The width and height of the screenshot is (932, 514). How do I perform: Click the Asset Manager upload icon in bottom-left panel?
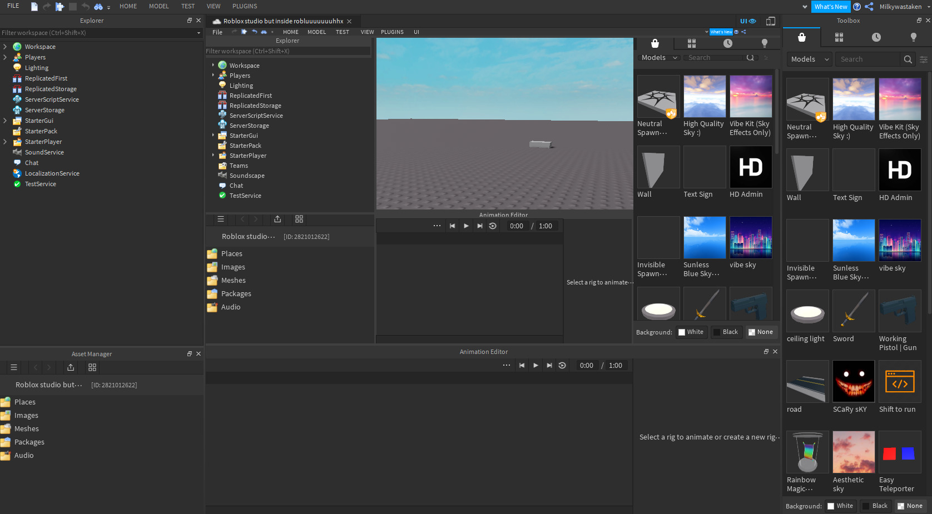pos(71,367)
